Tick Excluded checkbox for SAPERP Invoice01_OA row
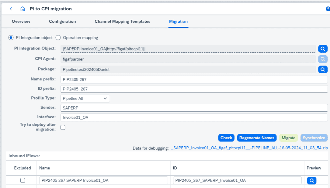 coord(23,180)
